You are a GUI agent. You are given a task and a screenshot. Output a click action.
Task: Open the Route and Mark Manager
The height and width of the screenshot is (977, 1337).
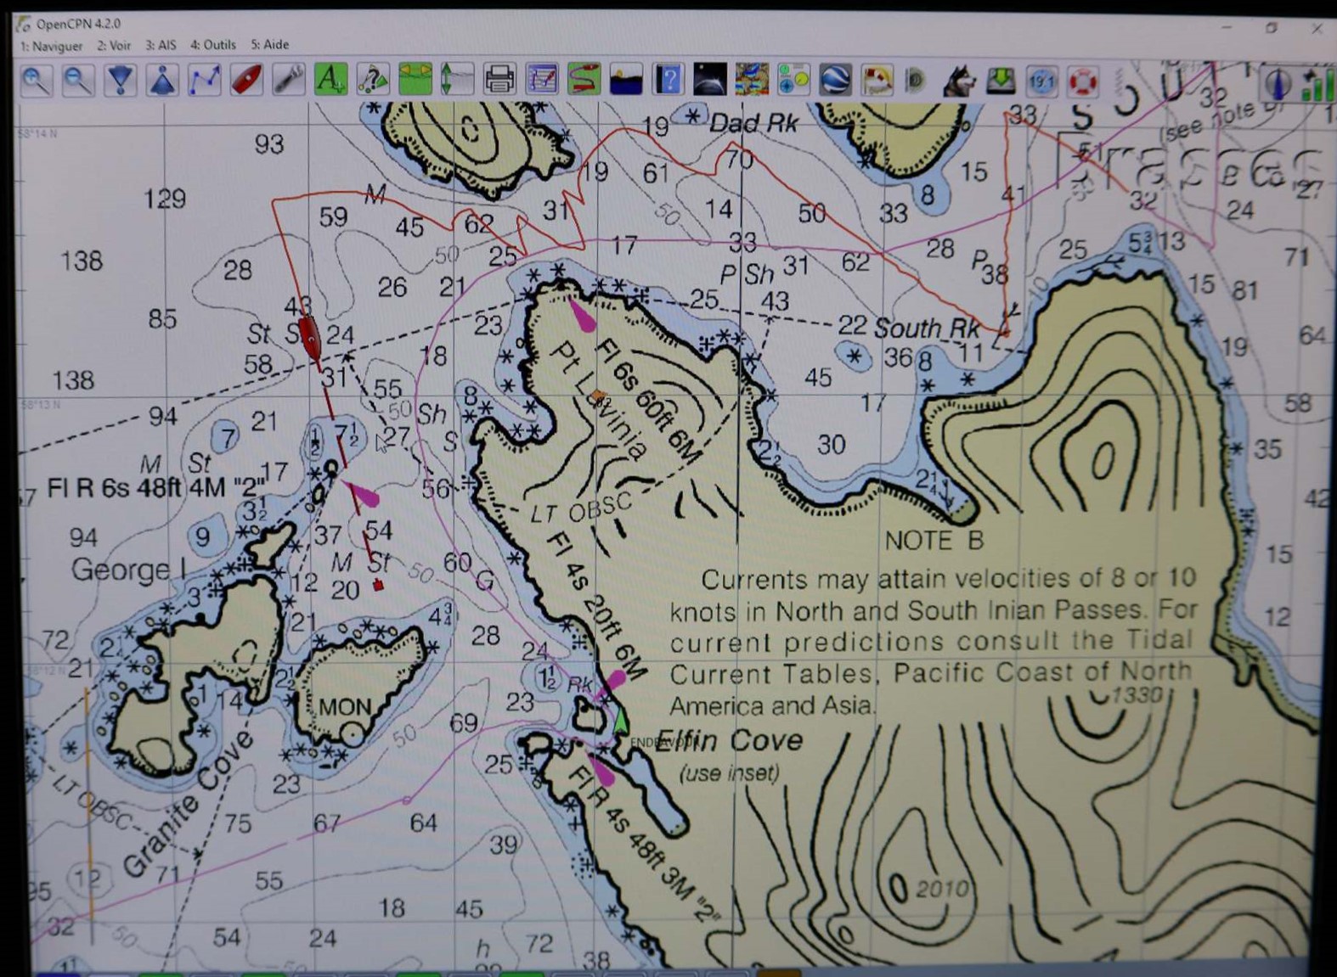click(541, 80)
